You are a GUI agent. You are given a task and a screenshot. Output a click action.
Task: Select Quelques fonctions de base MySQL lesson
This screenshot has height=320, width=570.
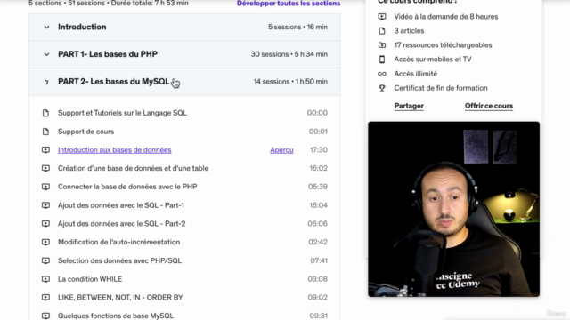tap(116, 316)
